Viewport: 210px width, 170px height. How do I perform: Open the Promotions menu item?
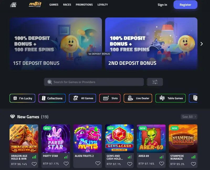click(84, 5)
